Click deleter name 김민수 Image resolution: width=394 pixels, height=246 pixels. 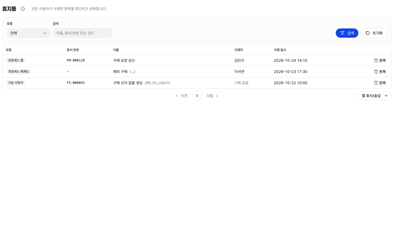(x=239, y=60)
